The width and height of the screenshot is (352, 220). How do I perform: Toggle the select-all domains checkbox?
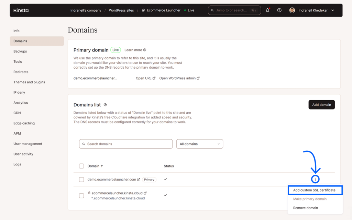pyautogui.click(x=81, y=166)
